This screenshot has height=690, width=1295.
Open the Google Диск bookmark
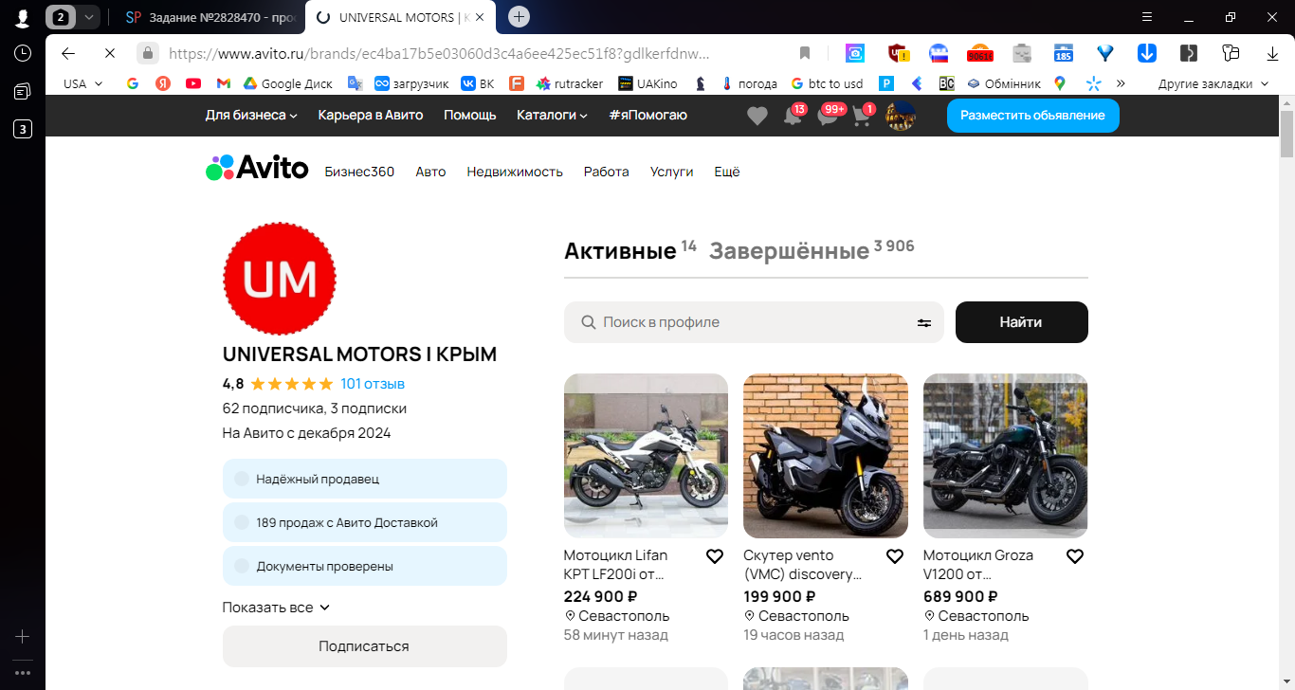coord(288,83)
